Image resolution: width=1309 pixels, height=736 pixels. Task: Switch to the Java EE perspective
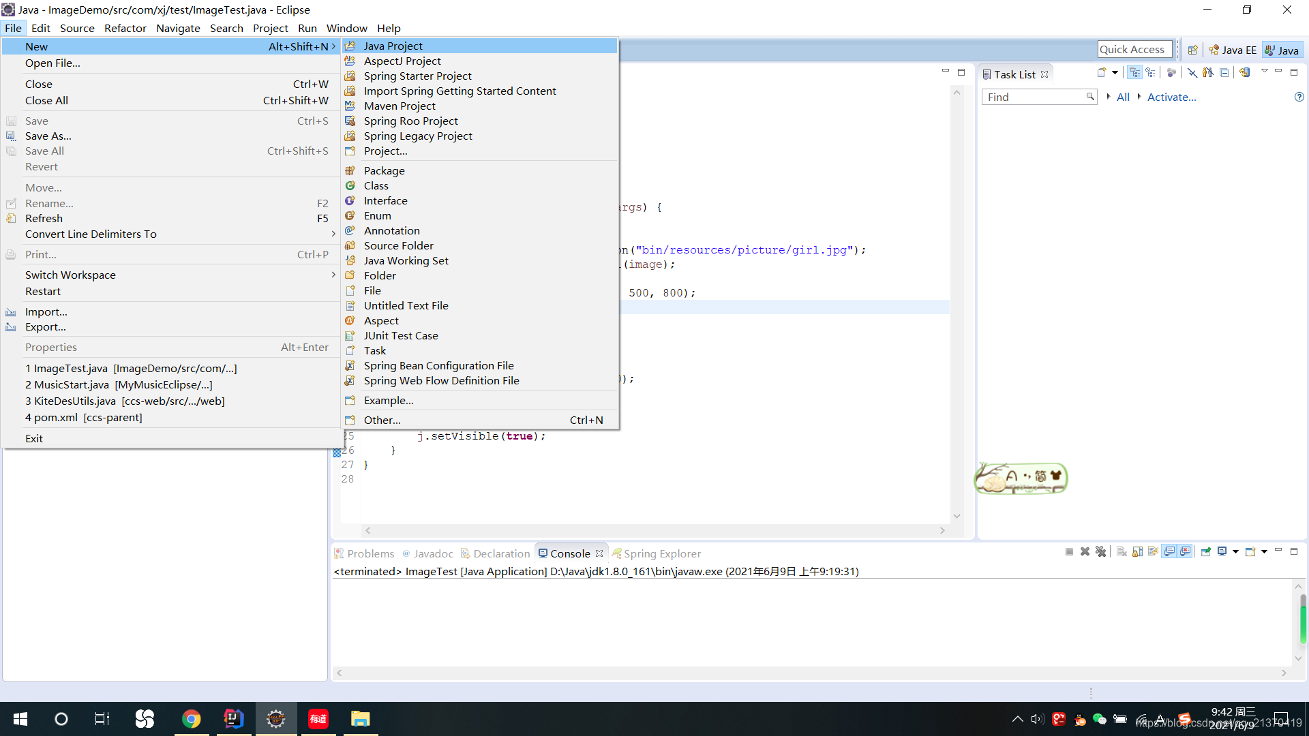pyautogui.click(x=1233, y=50)
